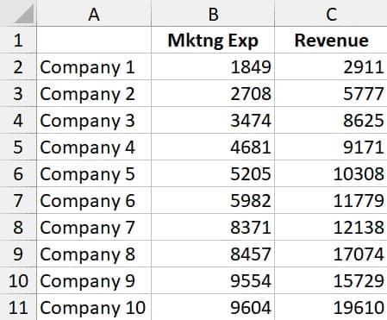Select the Company 4 cell
Viewport: 387px width, 320px height.
94,147
